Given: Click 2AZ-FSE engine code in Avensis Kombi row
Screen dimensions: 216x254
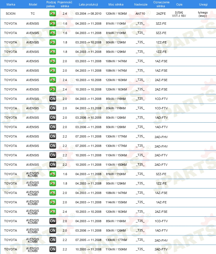Looking at the screenshot, I should [x=161, y=212].
